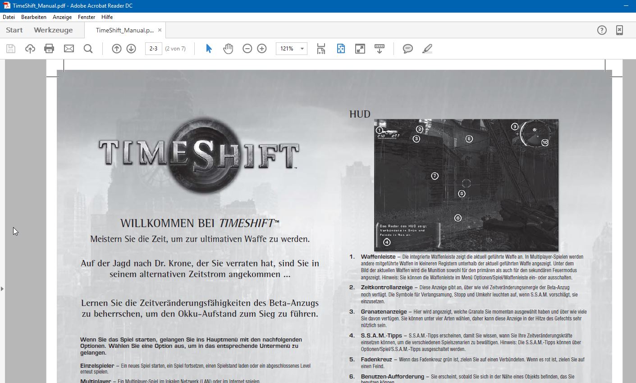Print the document
Screen dimensions: 636x383
point(49,49)
